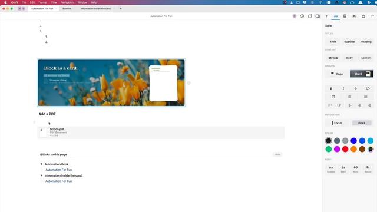Align text left icon

[350, 105]
